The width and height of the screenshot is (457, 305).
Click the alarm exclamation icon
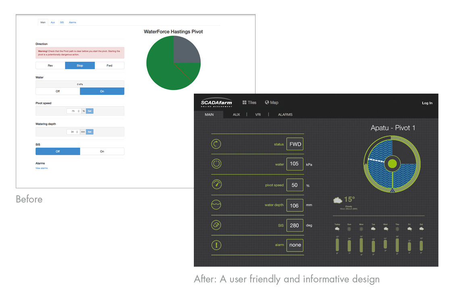[x=216, y=245]
